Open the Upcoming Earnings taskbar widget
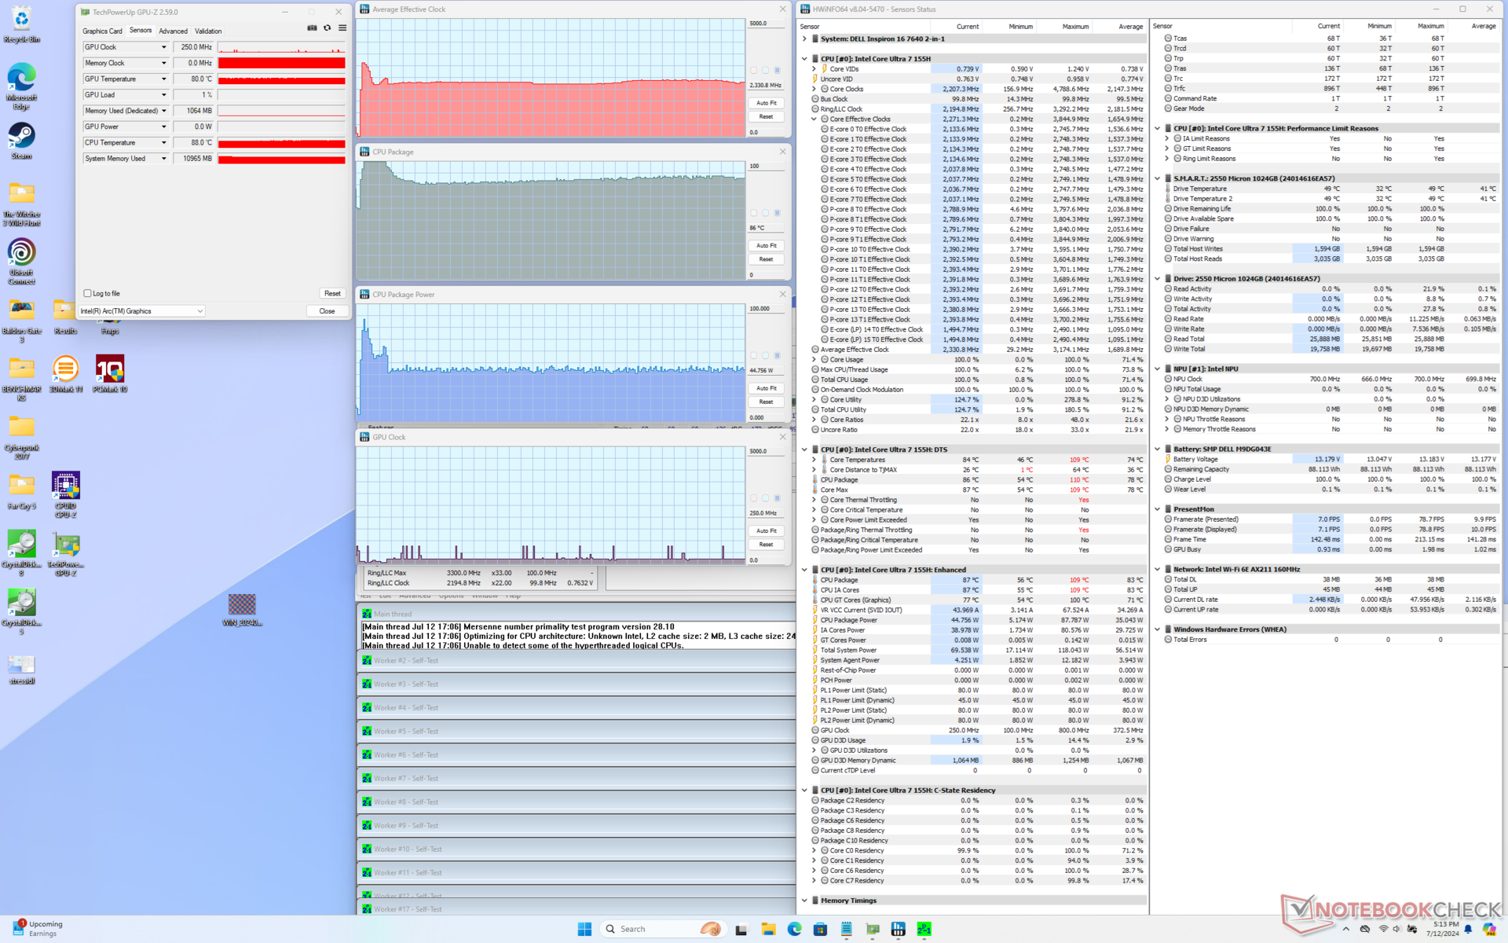The height and width of the screenshot is (943, 1508). pos(38,929)
